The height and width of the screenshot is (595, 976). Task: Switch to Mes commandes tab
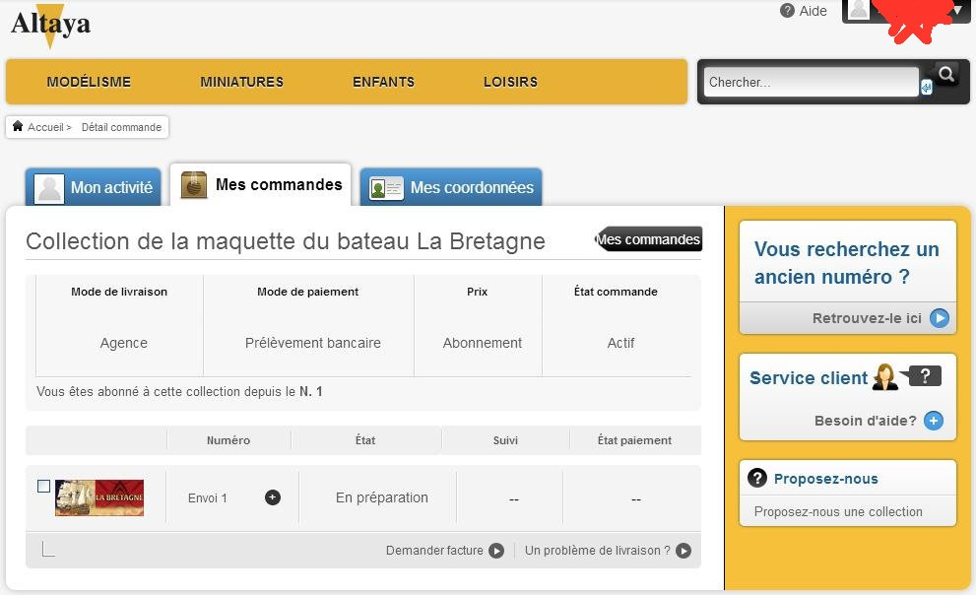[x=261, y=185]
